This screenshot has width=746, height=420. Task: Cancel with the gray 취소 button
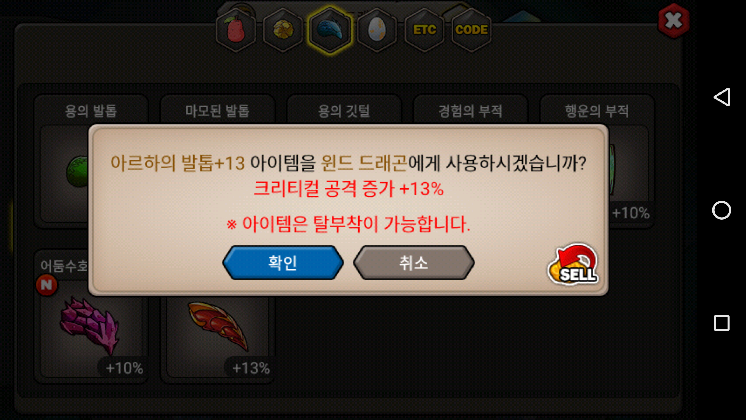tap(414, 262)
